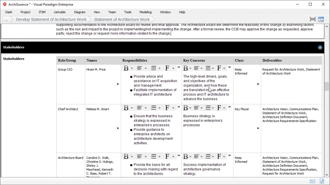This screenshot has width=330, height=185.
Task: Expand the Class dropdown for the Key Player row
Action: (257, 128)
